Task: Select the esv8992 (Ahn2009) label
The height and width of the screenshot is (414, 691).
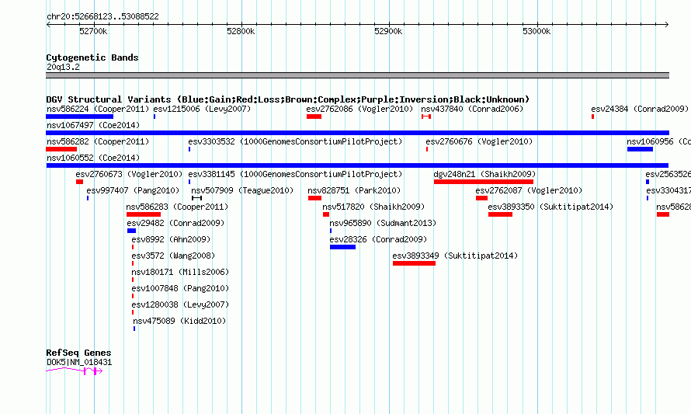Action: point(171,239)
